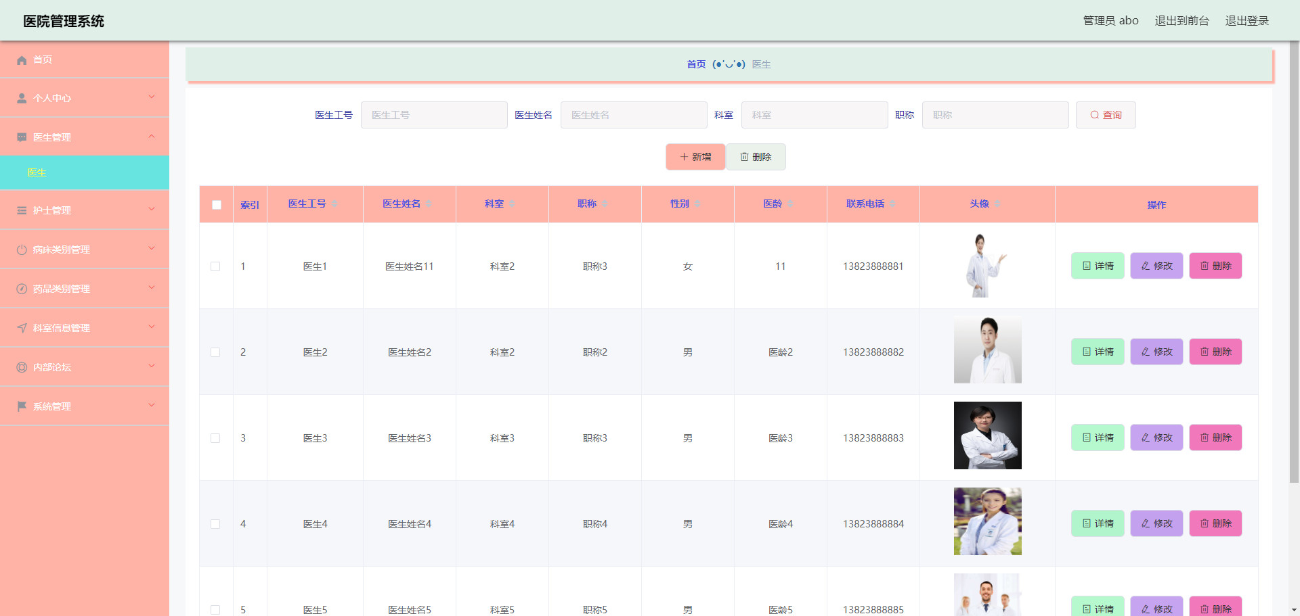
Task: Sort by the 职称 column
Action: 605,204
